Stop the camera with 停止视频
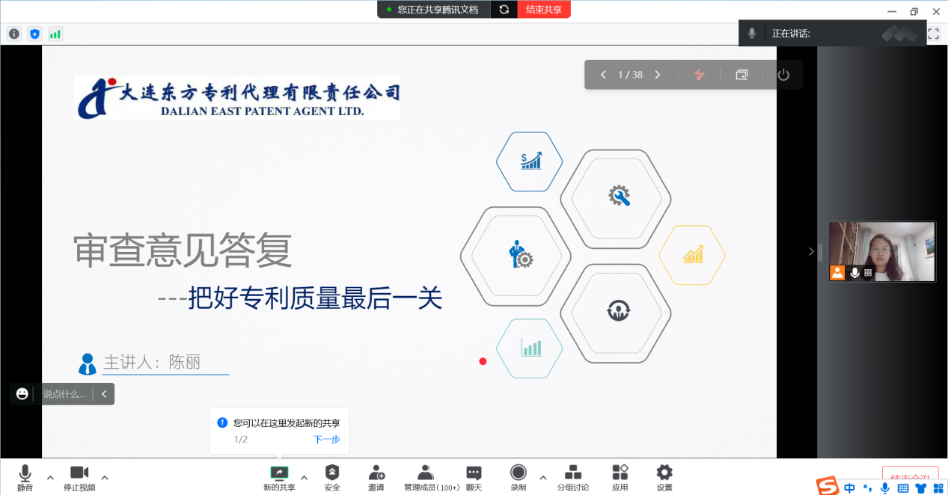 pyautogui.click(x=79, y=476)
